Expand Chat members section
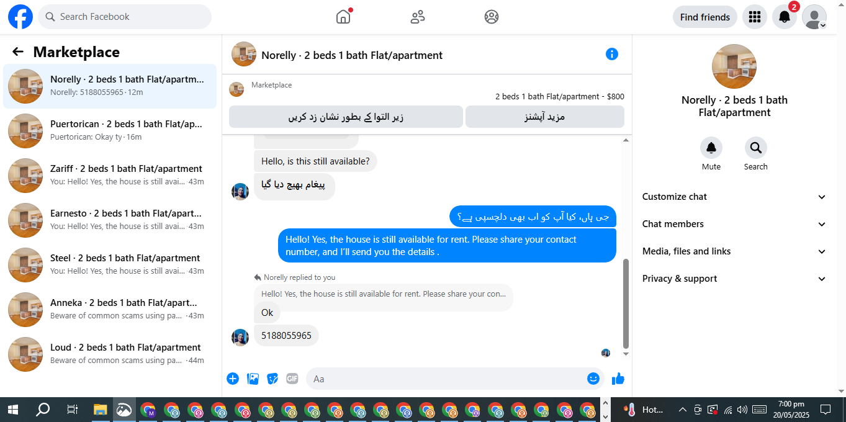Viewport: 846px width, 422px height. click(x=734, y=224)
